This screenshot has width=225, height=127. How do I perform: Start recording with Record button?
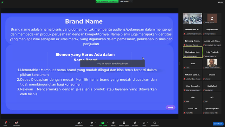click(x=113, y=123)
